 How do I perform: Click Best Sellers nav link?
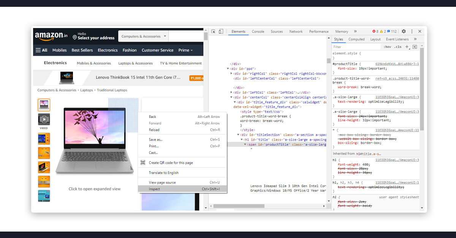pos(82,50)
